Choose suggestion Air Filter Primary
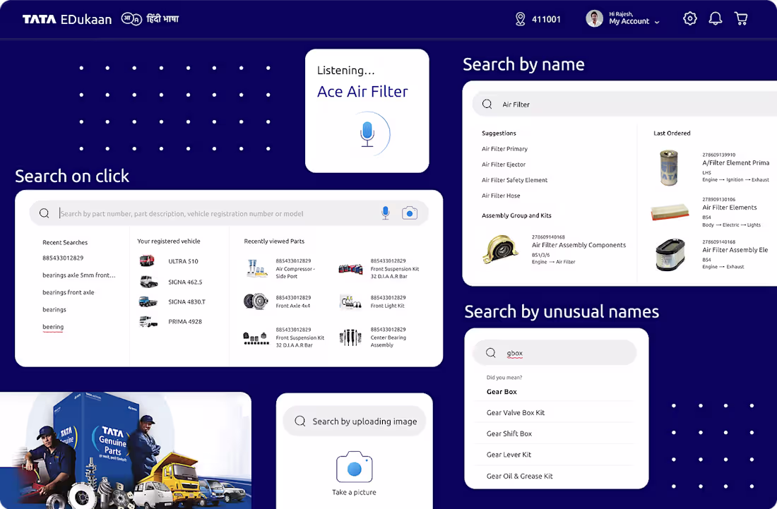777x509 pixels. click(504, 148)
